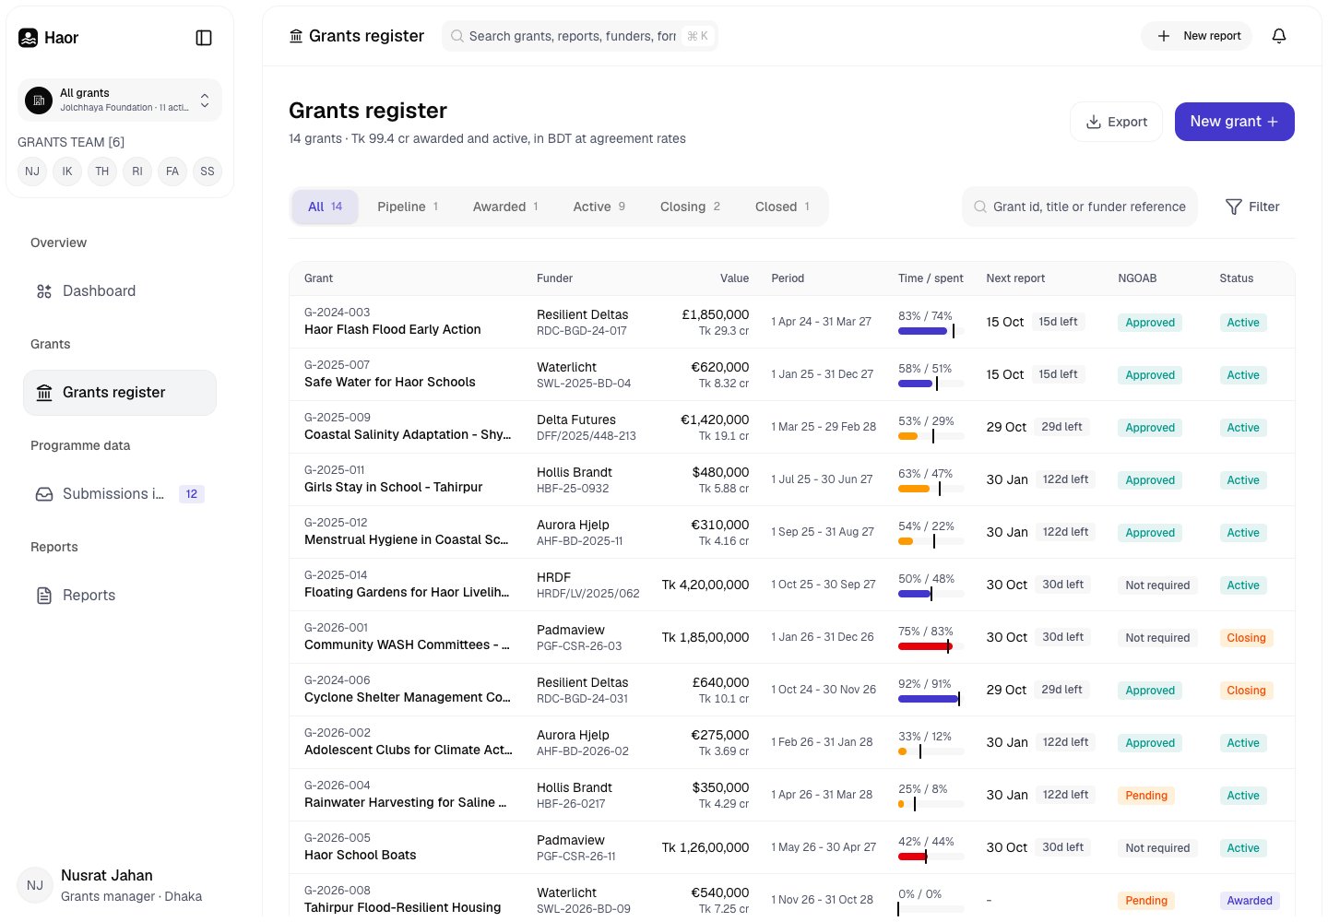Click the Filter funnel icon

(1234, 207)
